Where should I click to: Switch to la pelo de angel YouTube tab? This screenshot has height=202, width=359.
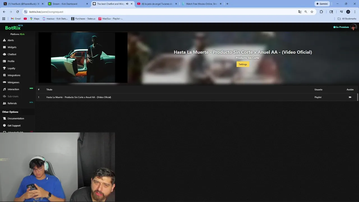pyautogui.click(x=157, y=4)
